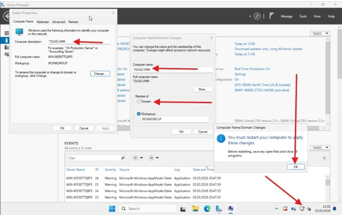Sort events by Severity column
The width and height of the screenshot is (342, 215).
click(x=110, y=170)
